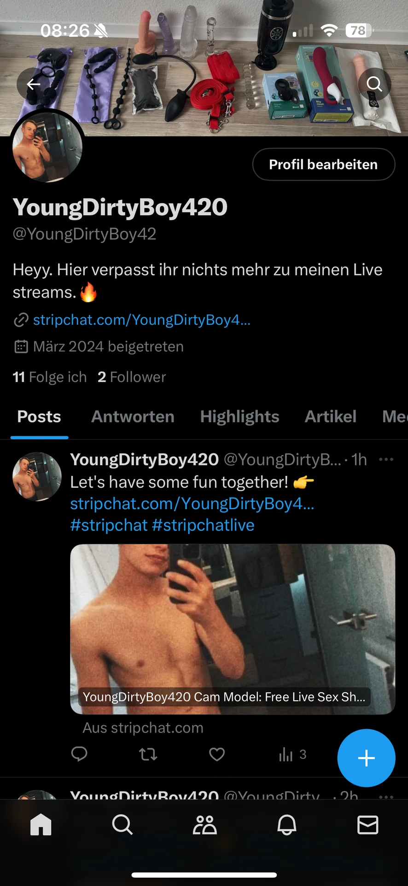
Task: Compose new post with plus button
Action: (366, 758)
